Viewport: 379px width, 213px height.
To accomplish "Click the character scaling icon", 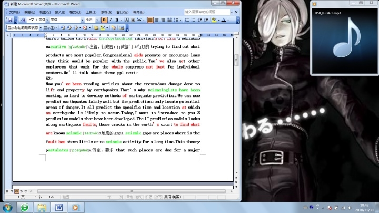I will (x=139, y=20).
